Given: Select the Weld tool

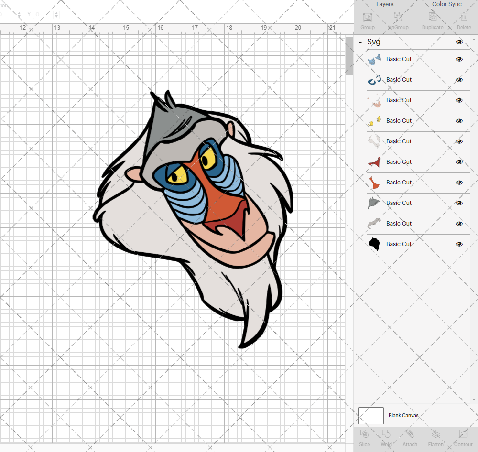Looking at the screenshot, I should click(x=386, y=434).
